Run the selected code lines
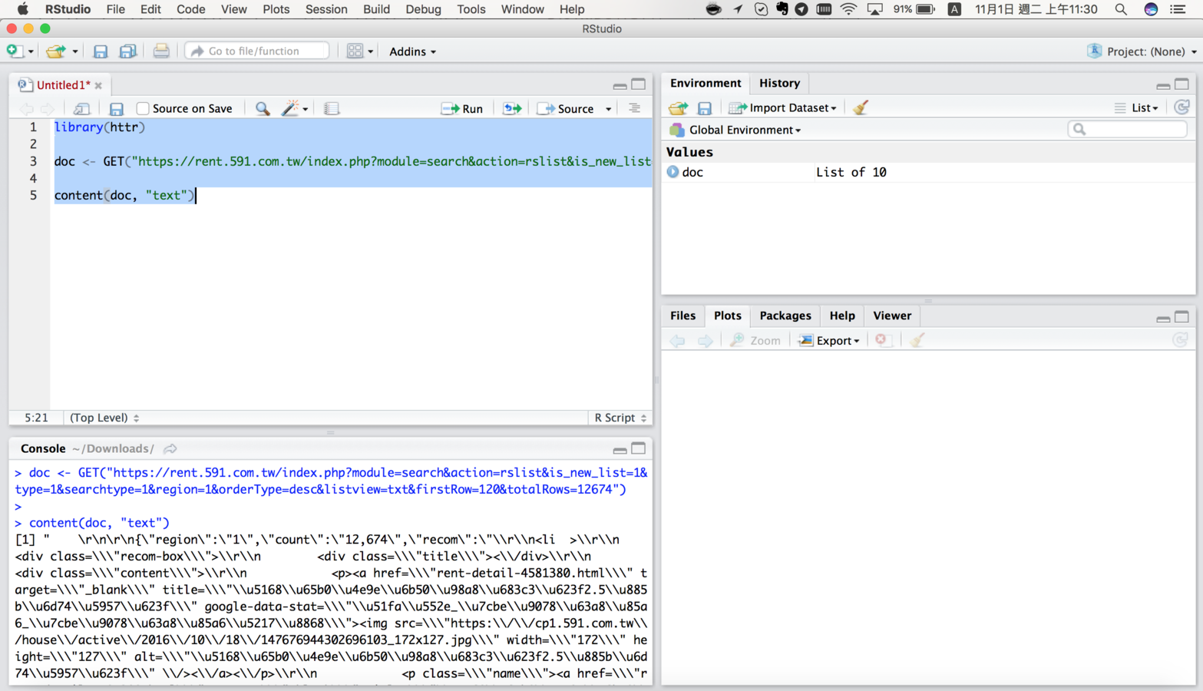Image resolution: width=1203 pixels, height=691 pixels. (462, 109)
